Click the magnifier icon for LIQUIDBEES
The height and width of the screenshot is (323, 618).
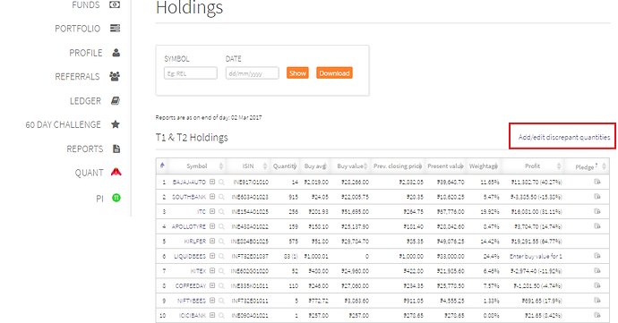point(221,257)
